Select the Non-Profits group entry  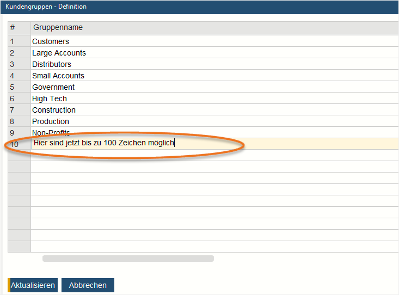pyautogui.click(x=51, y=133)
